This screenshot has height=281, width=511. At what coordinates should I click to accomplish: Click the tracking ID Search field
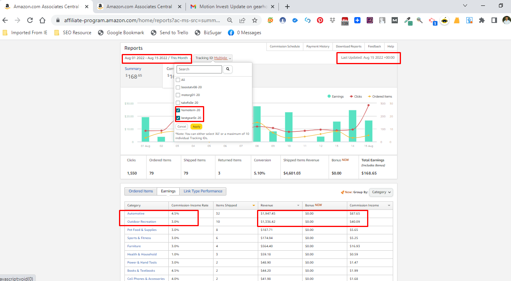[199, 69]
